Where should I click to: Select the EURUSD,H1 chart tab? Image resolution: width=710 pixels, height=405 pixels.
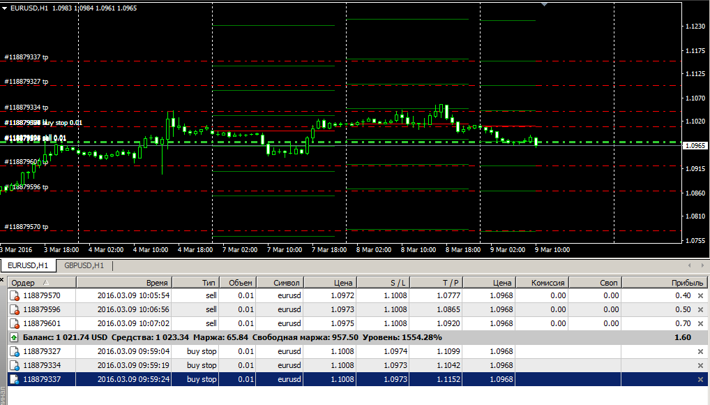[28, 265]
